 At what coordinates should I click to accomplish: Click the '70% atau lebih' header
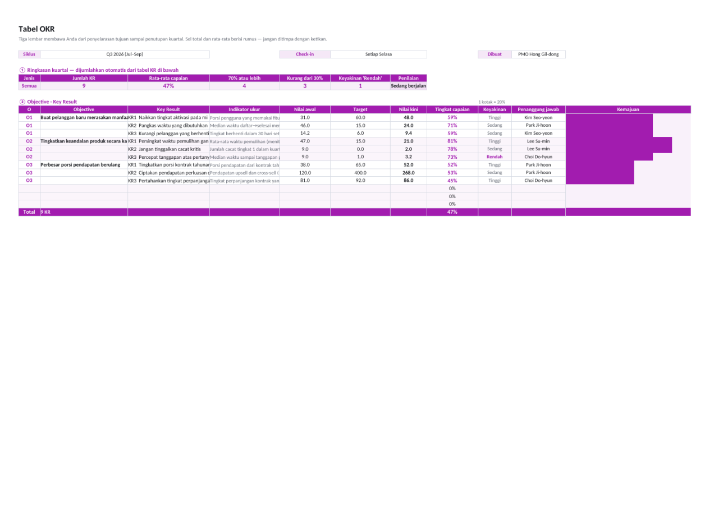[x=244, y=78]
